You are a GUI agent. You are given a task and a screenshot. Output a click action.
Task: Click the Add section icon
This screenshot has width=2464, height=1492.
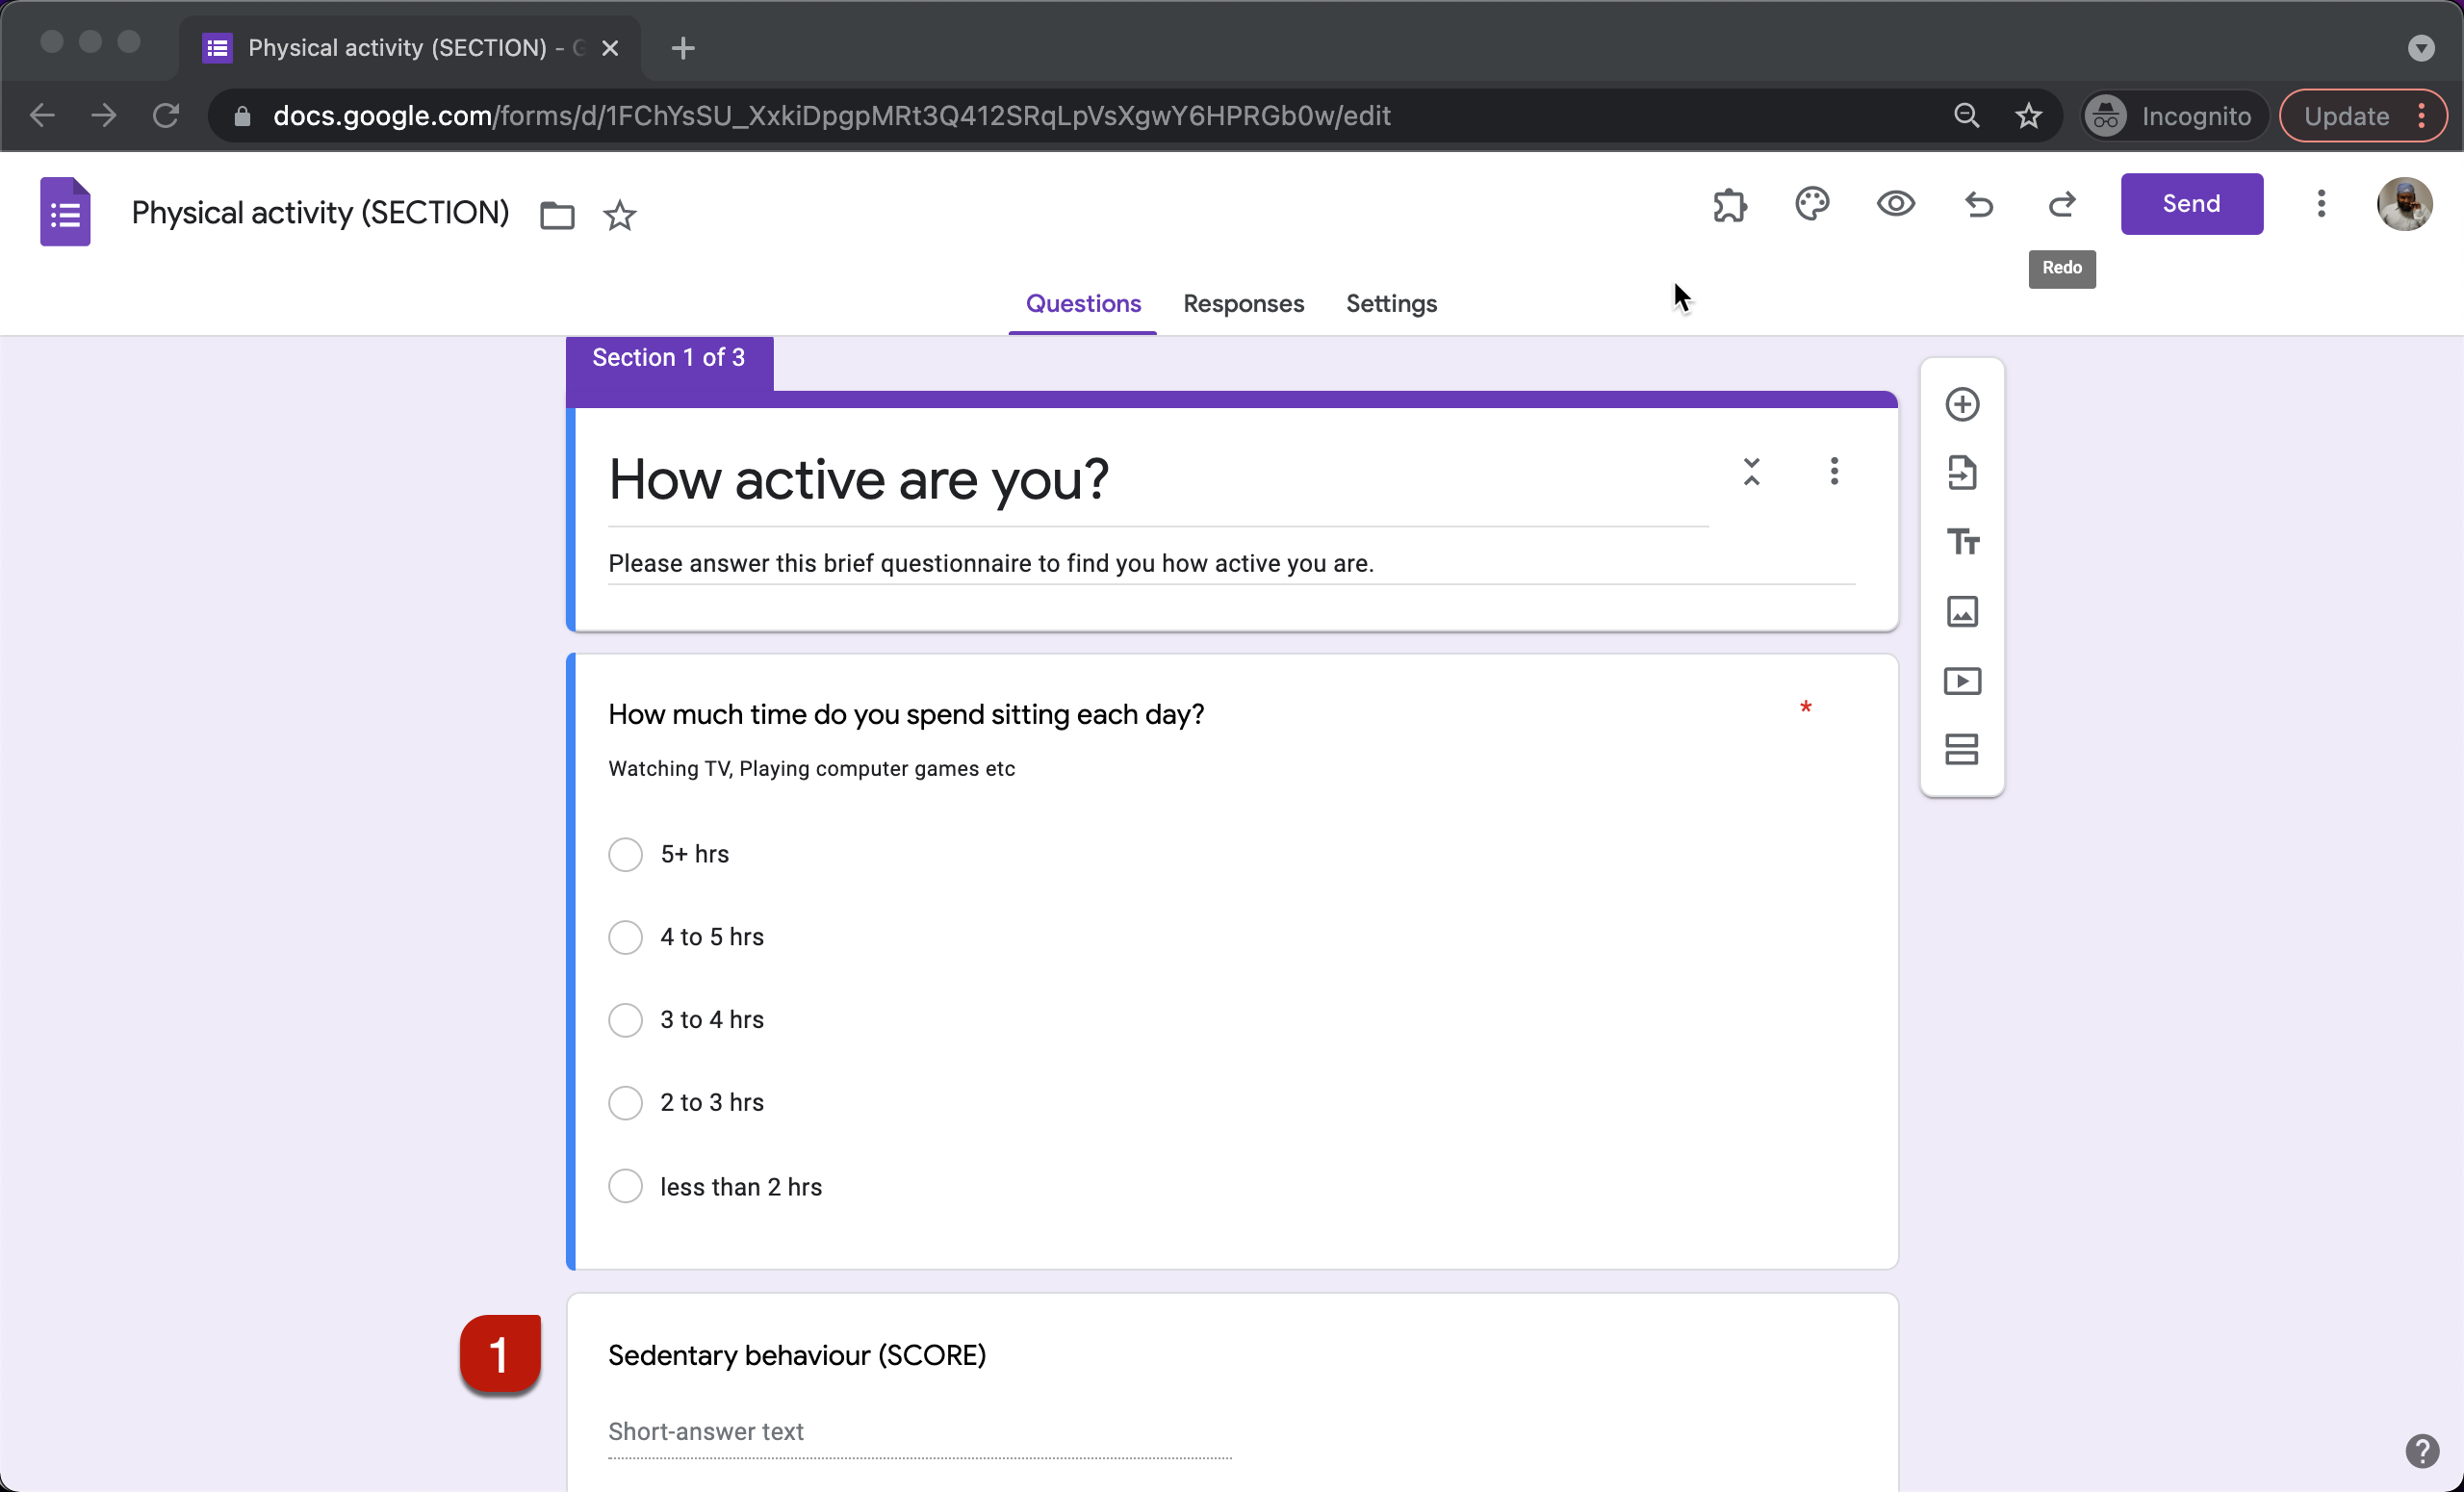pyautogui.click(x=1961, y=749)
